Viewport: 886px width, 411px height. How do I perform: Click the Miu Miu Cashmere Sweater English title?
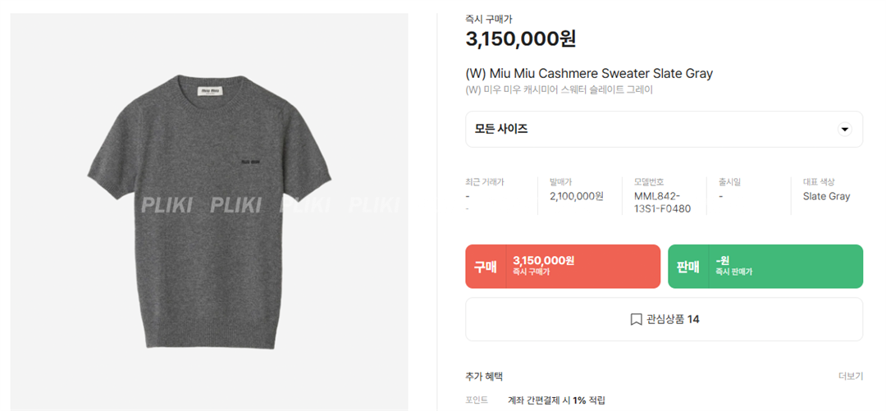coord(589,74)
